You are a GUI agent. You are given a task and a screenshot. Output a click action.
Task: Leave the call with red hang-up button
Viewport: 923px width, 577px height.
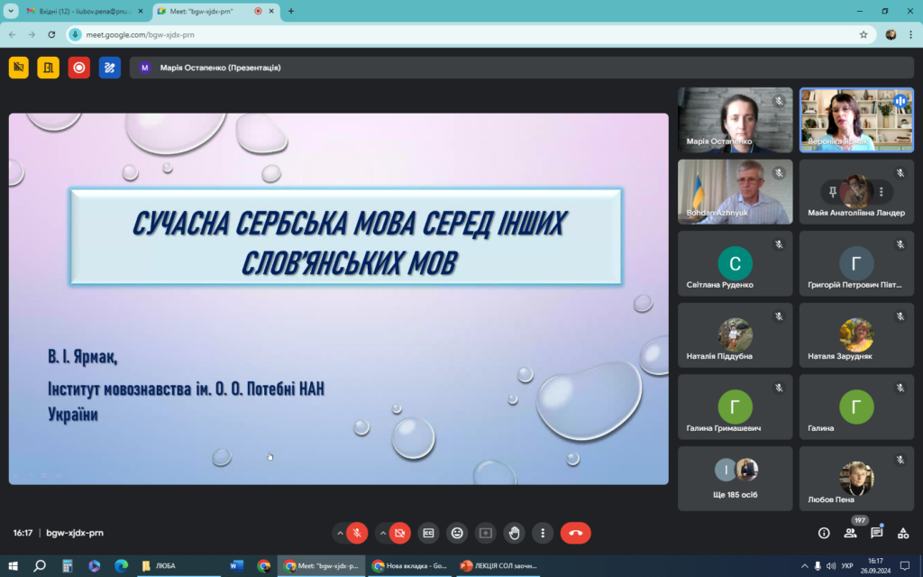[576, 533]
